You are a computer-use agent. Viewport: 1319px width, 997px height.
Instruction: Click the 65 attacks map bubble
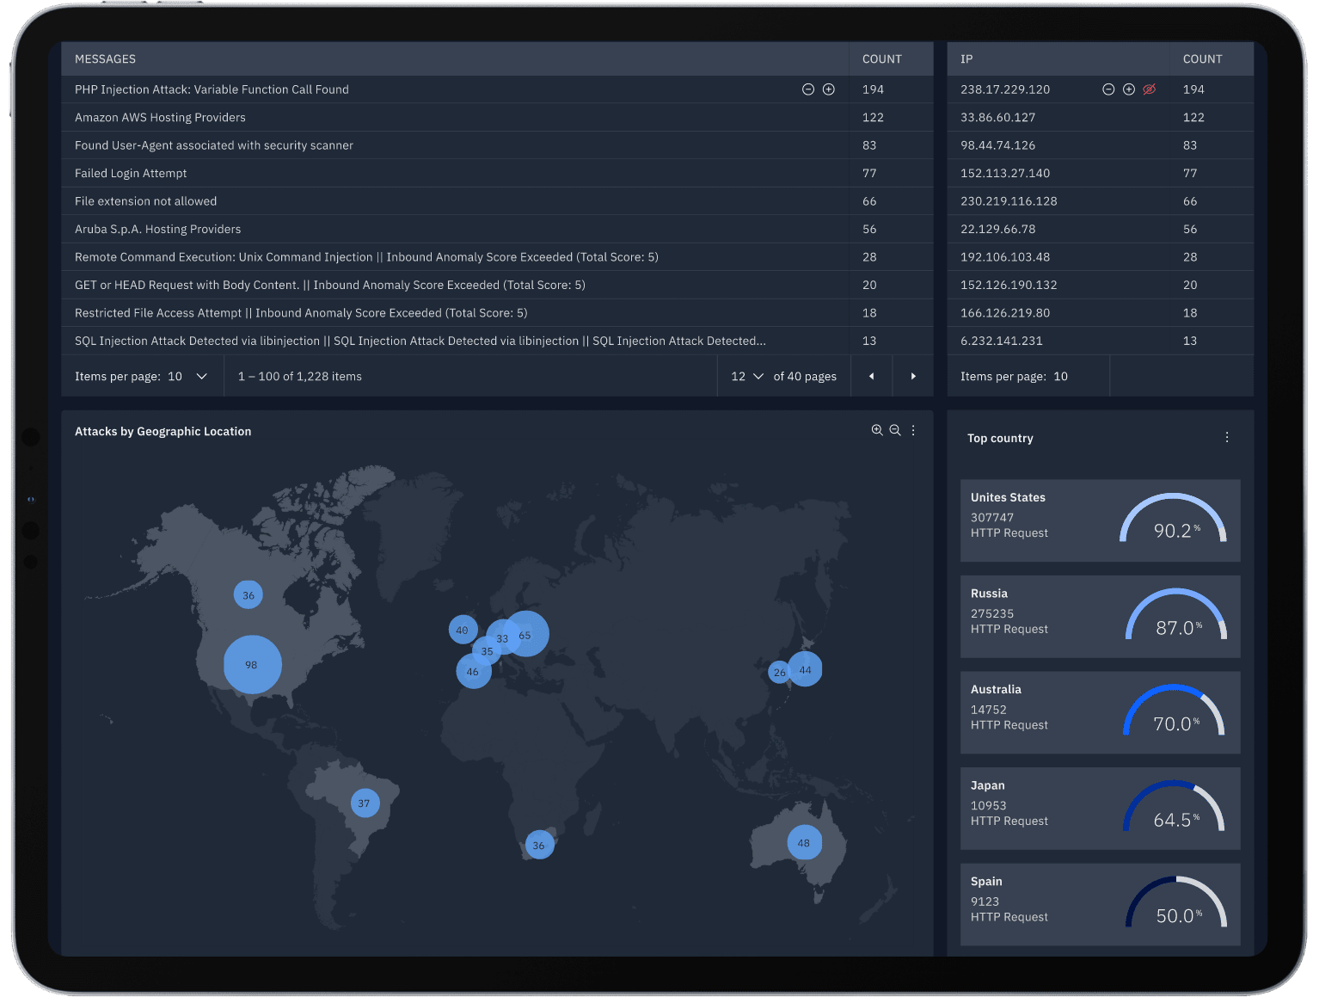(526, 634)
